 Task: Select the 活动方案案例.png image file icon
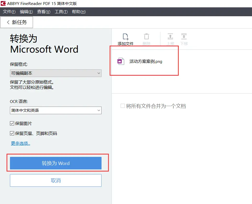tap(121, 61)
